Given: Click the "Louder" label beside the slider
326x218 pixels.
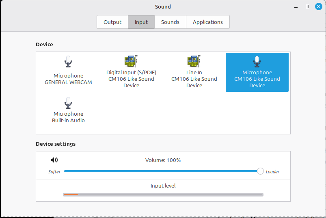Looking at the screenshot, I should click(272, 172).
